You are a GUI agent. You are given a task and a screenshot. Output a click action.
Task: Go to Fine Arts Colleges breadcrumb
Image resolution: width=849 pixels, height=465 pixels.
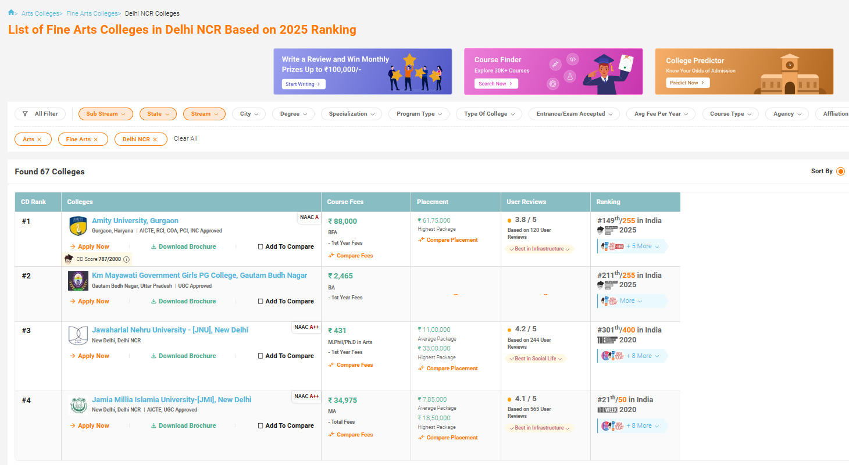[92, 13]
